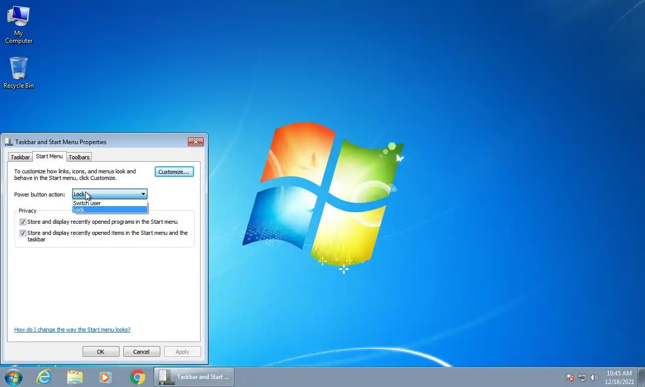Open the Windows Start orb
The height and width of the screenshot is (387, 645).
click(14, 377)
